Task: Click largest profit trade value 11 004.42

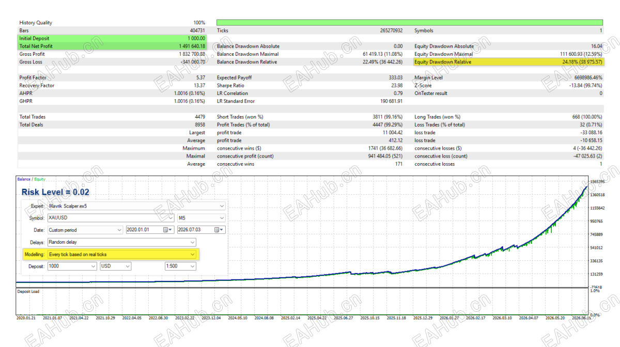Action: [393, 133]
